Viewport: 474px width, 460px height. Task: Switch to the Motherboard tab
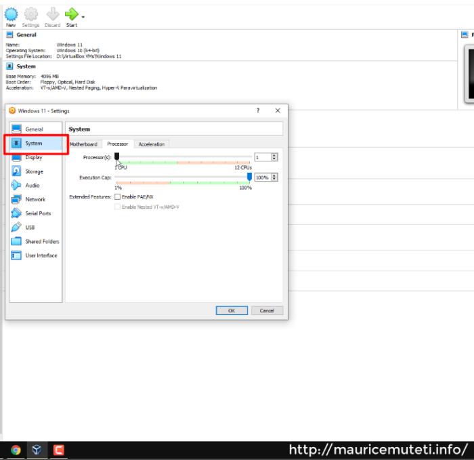point(84,144)
